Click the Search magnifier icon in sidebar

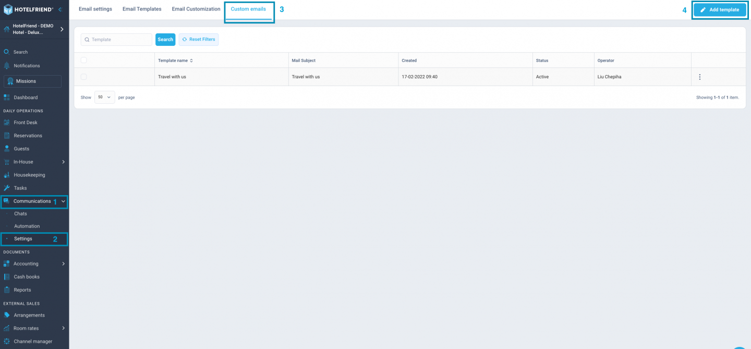click(x=6, y=52)
